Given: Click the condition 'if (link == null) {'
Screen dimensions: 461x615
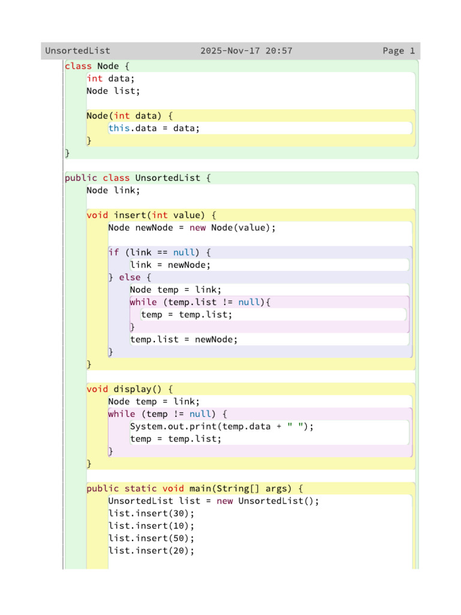Looking at the screenshot, I should point(160,253).
